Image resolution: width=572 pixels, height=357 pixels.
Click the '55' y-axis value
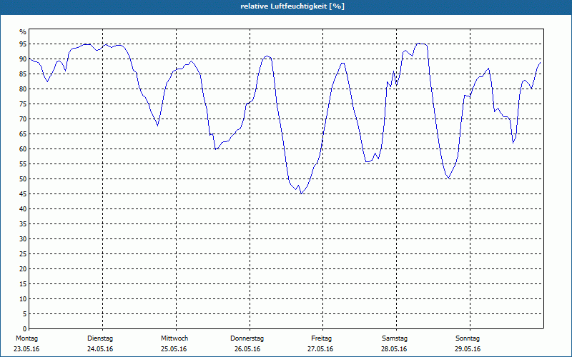23,164
